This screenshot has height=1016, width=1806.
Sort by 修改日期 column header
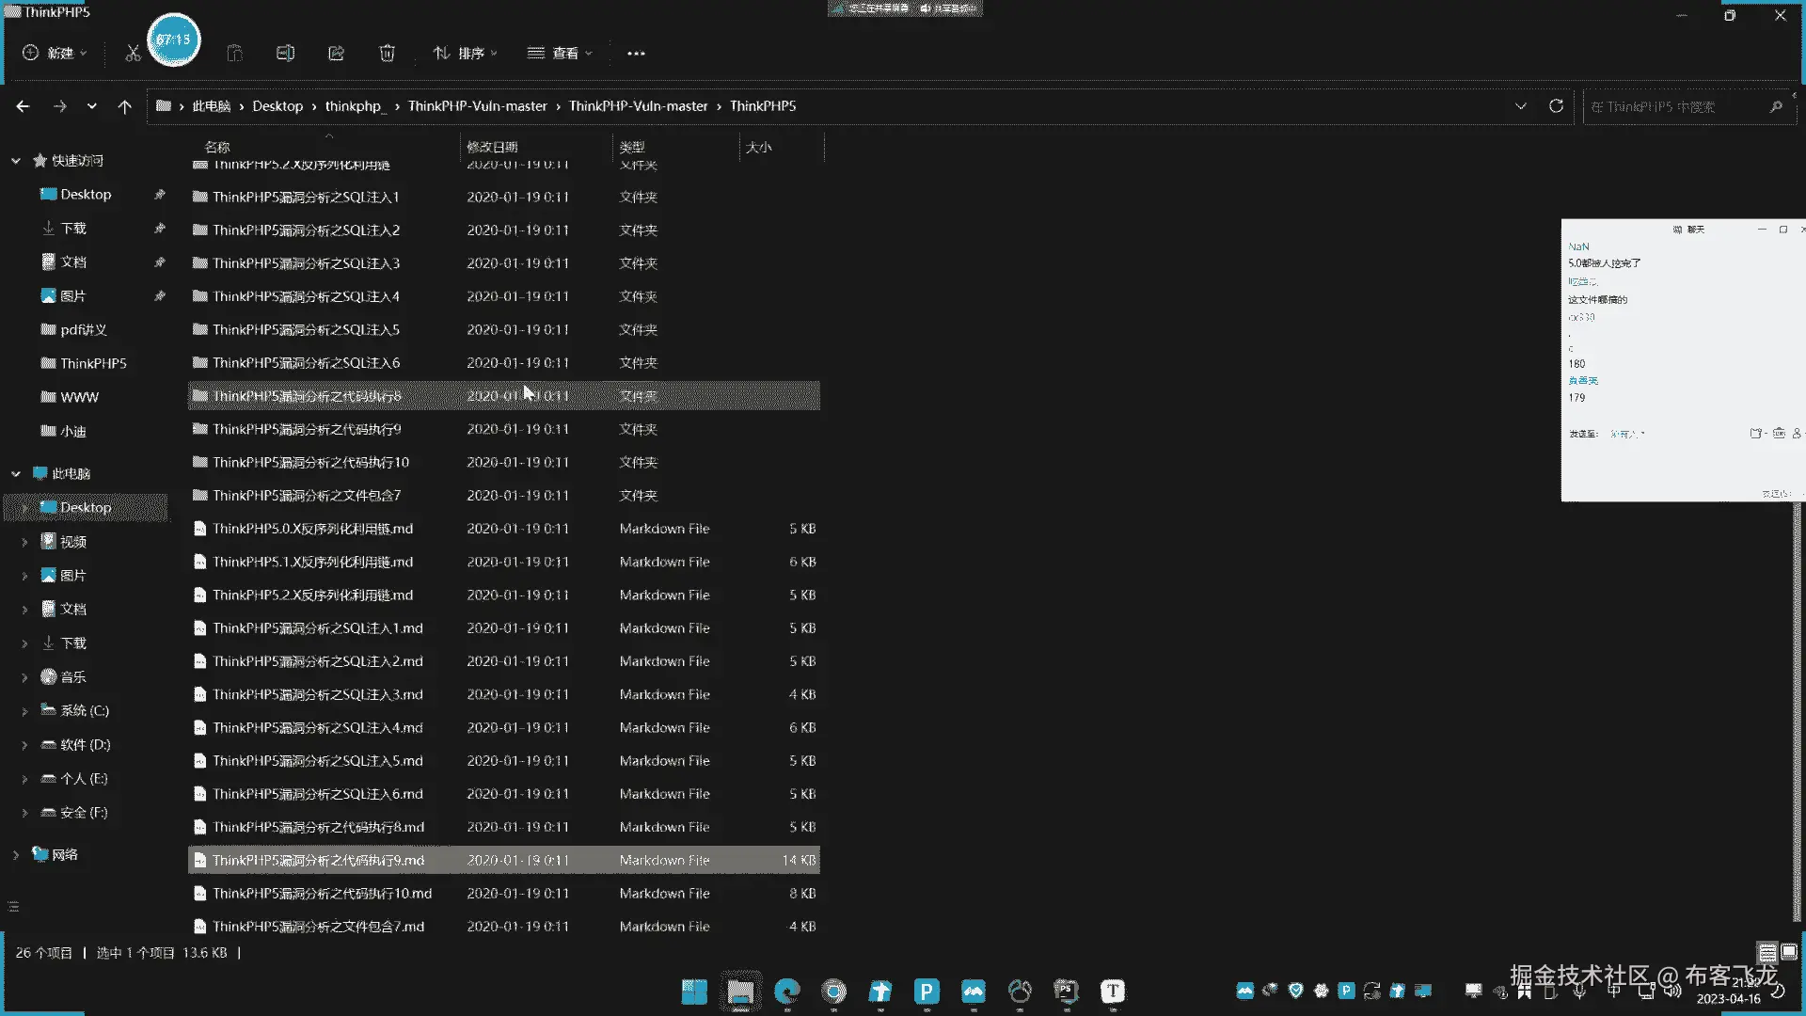tap(492, 147)
